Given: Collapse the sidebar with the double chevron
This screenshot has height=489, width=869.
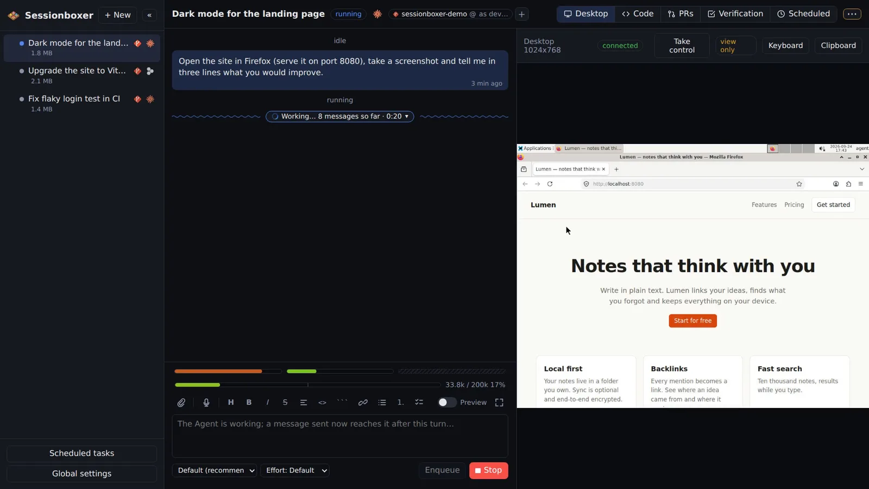Looking at the screenshot, I should 149,15.
